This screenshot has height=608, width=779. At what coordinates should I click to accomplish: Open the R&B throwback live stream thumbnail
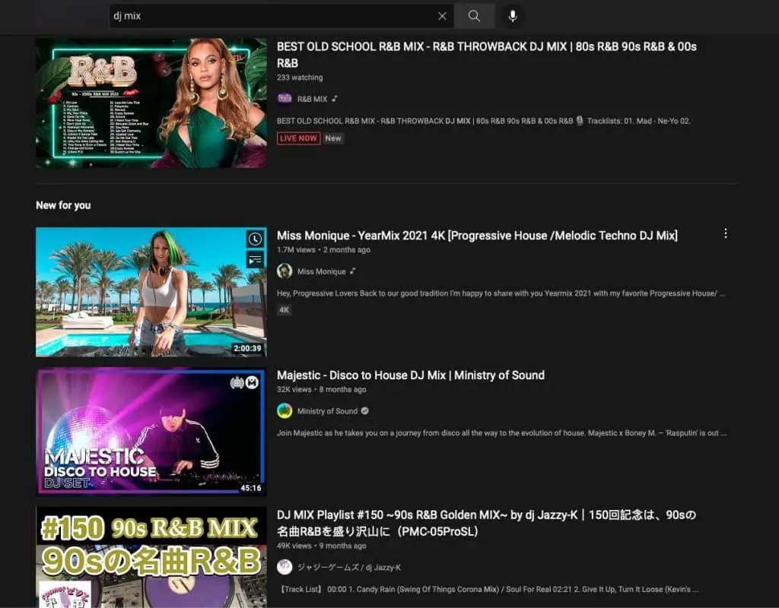(151, 103)
